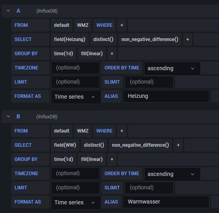This screenshot has width=219, height=213.
Task: Open the ORDER BY TIME dropdown in query A
Action: pos(172,69)
